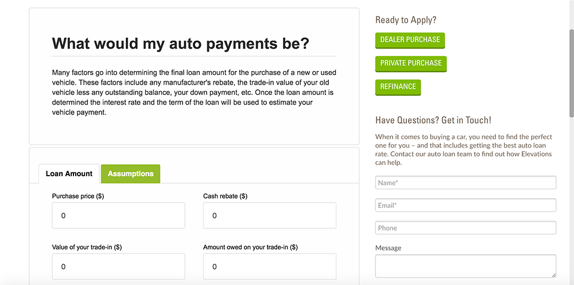Click the PRIVATE PURCHASE button
Screen dimensions: 574x285
click(x=411, y=63)
